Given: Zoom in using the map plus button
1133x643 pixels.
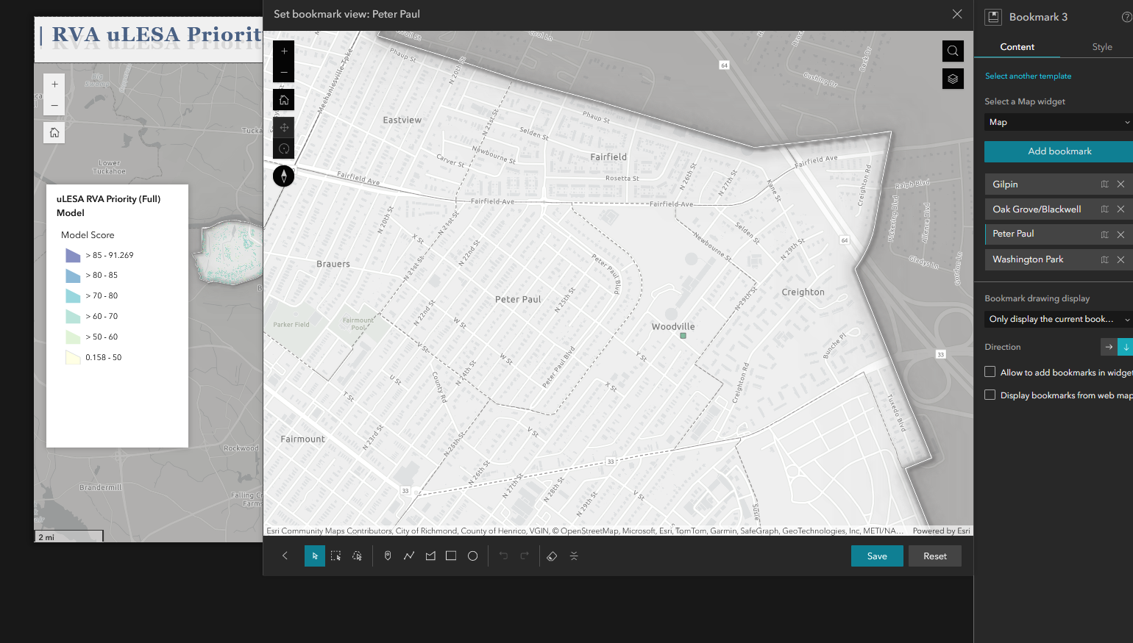Looking at the screenshot, I should [283, 51].
